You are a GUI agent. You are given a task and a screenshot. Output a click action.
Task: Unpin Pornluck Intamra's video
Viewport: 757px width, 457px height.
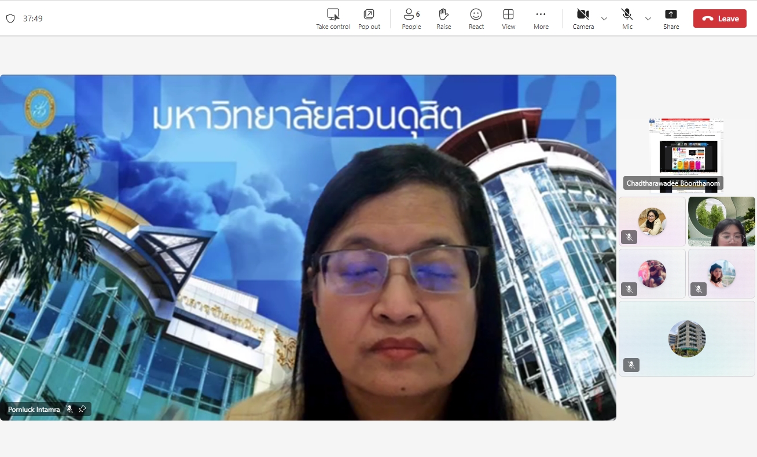82,409
